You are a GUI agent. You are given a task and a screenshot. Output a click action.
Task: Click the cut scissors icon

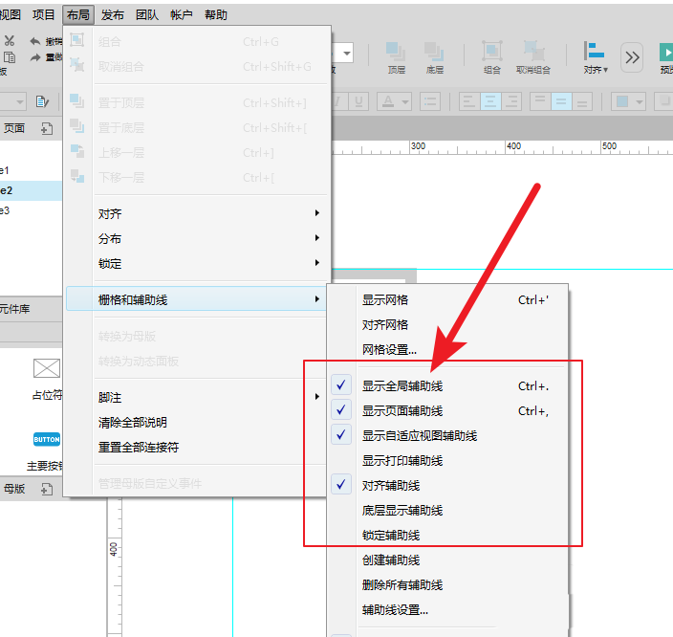pos(9,41)
